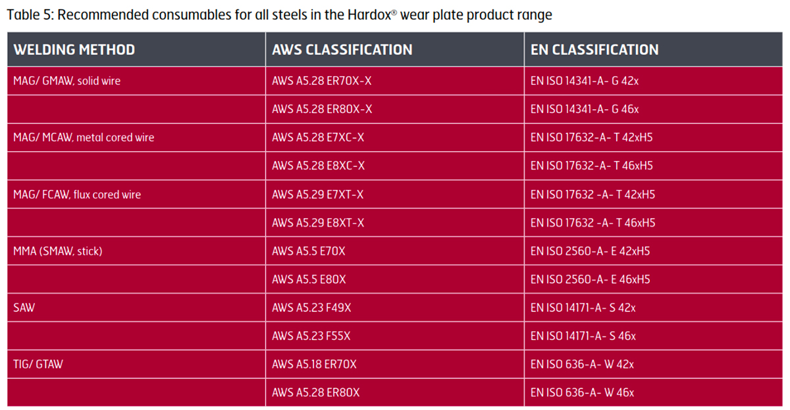The image size is (790, 410).
Task: Select the Table 5 caption text
Action: tap(280, 15)
